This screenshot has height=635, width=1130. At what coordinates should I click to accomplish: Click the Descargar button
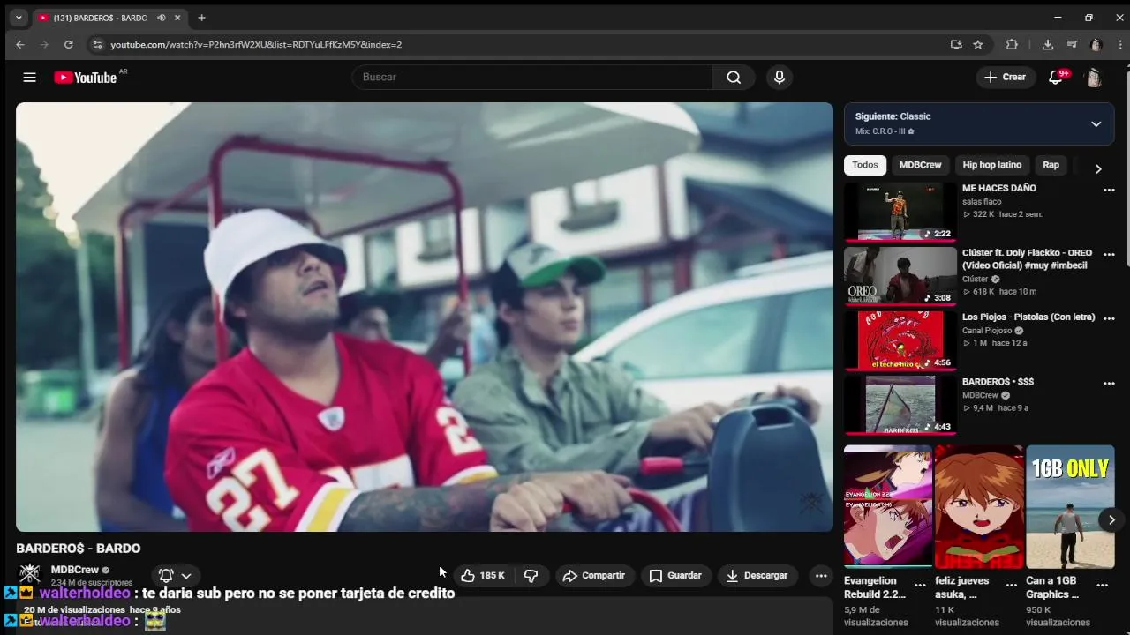[x=757, y=576]
